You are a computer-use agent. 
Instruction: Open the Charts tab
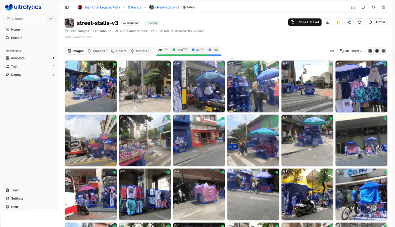pos(119,51)
